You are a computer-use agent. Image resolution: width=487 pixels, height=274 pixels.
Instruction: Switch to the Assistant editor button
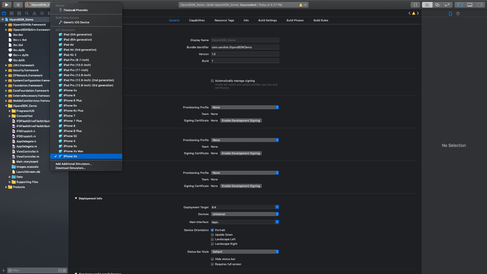438,5
